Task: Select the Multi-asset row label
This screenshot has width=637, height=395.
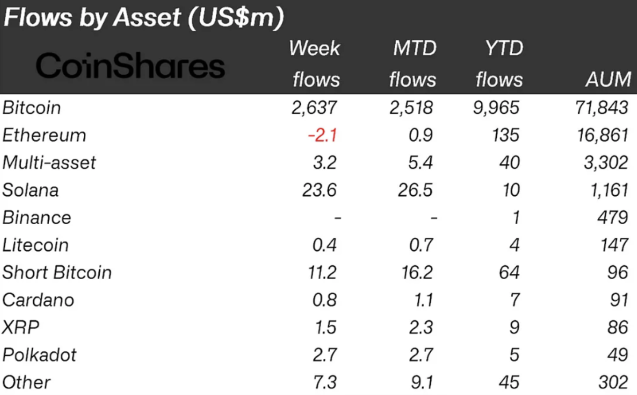Action: coord(49,163)
